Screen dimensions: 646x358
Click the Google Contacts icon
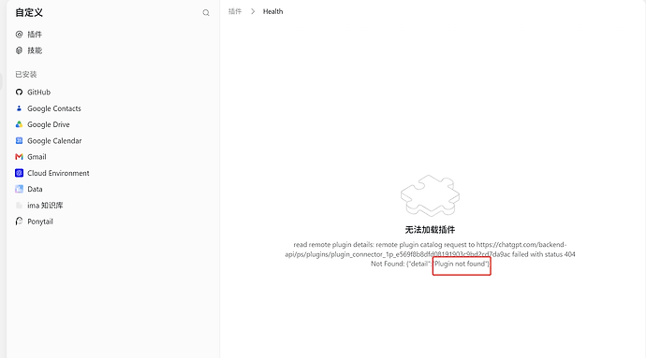click(x=19, y=108)
